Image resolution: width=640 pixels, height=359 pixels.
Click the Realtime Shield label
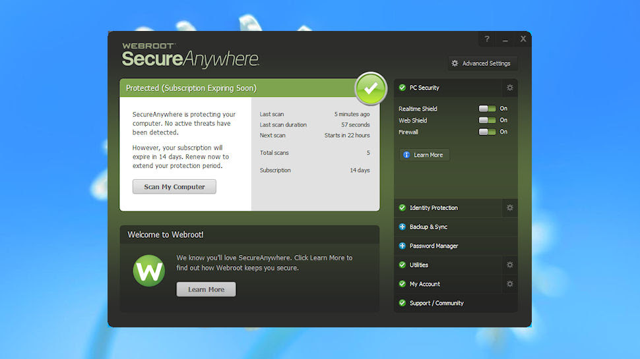click(x=418, y=109)
